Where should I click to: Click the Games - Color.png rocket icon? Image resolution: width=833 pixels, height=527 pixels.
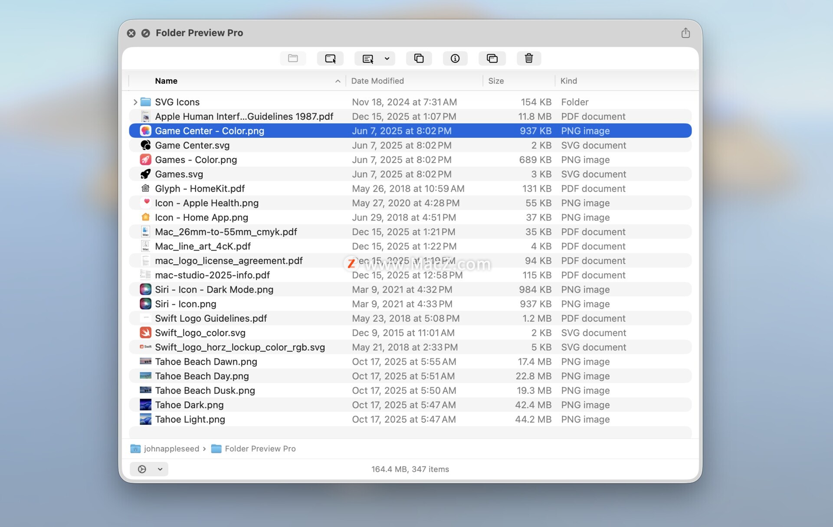click(x=146, y=160)
